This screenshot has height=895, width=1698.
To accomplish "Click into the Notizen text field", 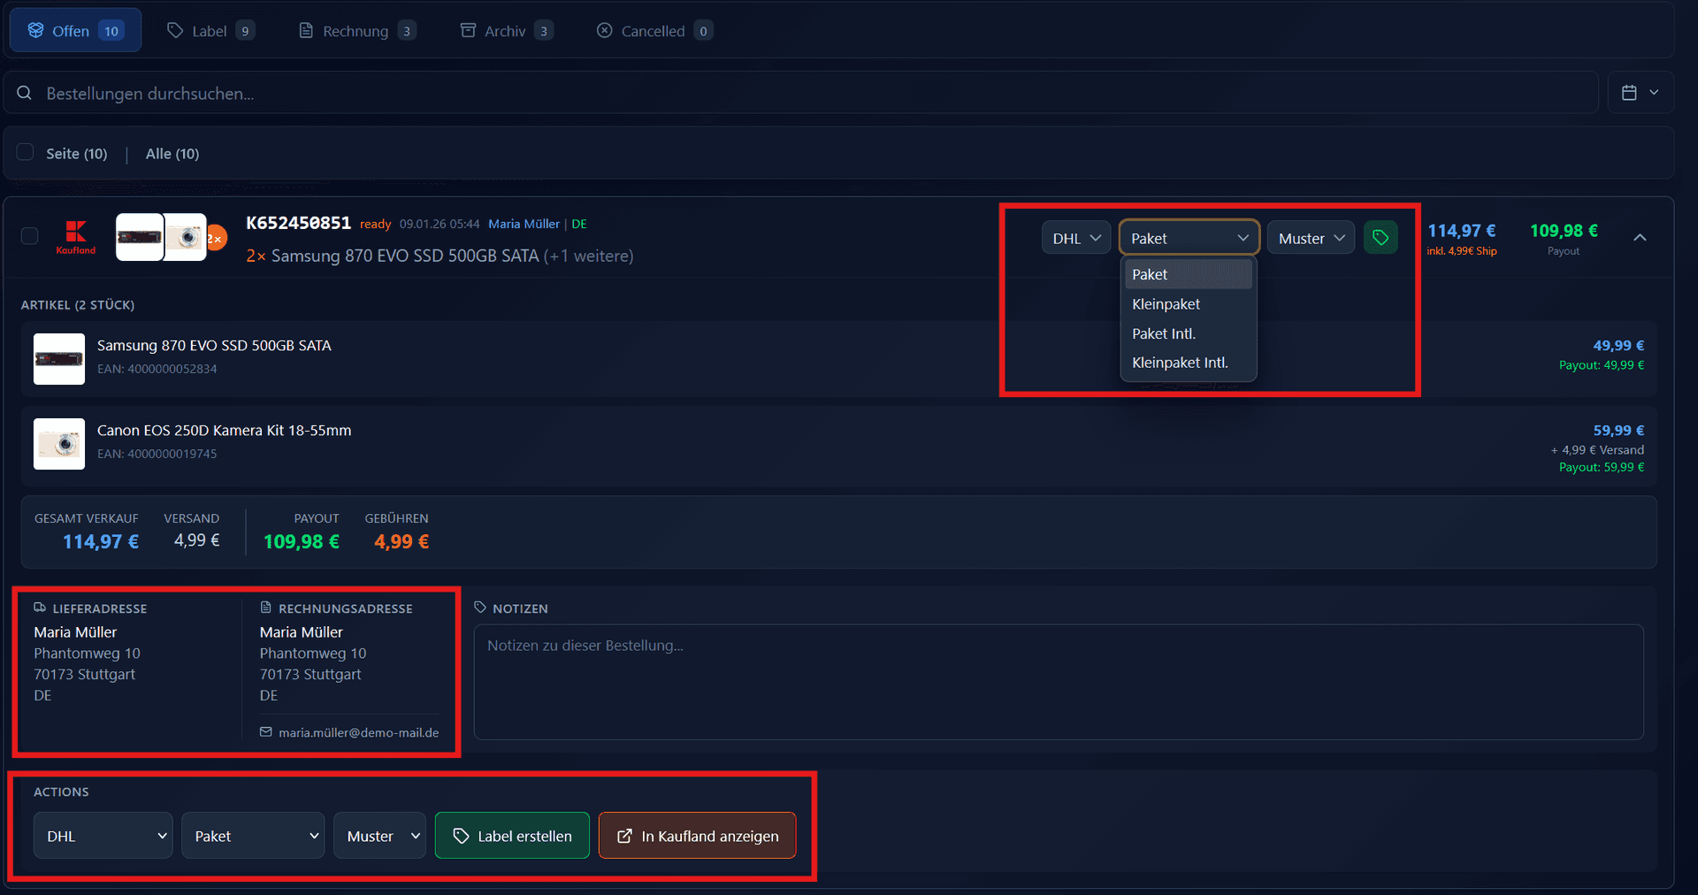I will coord(1058,682).
